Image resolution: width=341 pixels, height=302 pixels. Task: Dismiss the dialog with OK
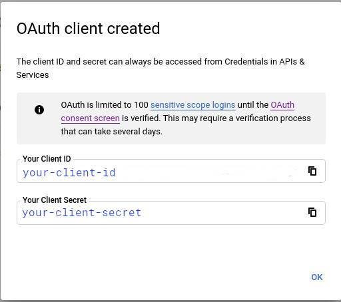317,277
